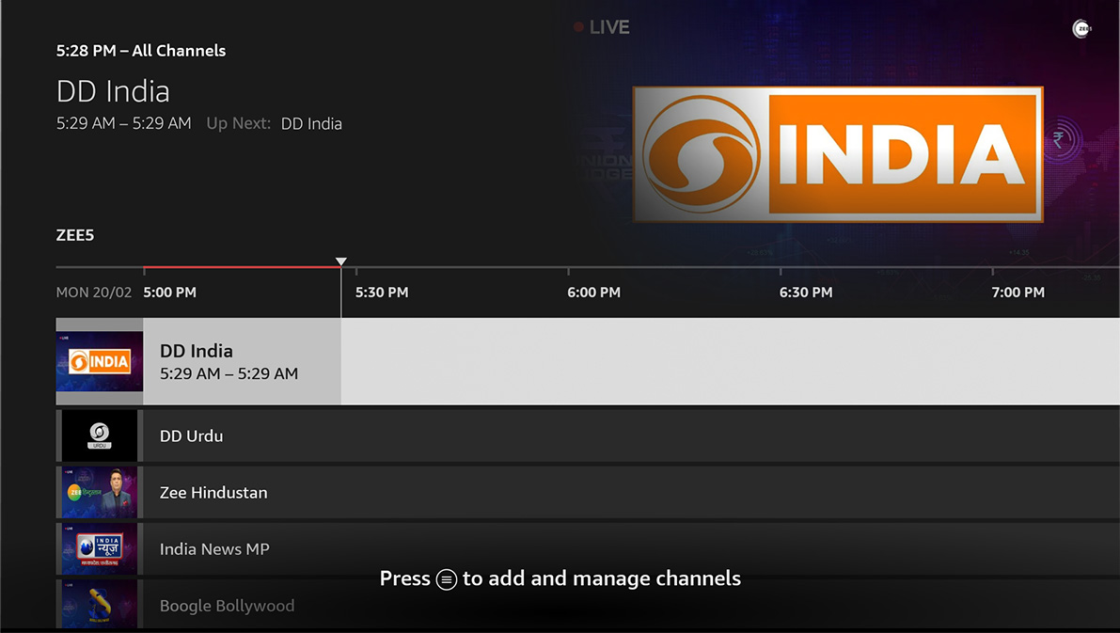Select the DD India channel logo thumbnail
This screenshot has width=1120, height=633.
pyautogui.click(x=99, y=362)
